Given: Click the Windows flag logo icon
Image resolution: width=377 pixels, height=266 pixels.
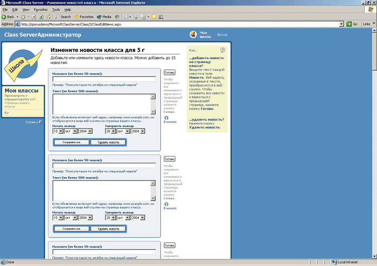Looking at the screenshot, I should [x=371, y=10].
